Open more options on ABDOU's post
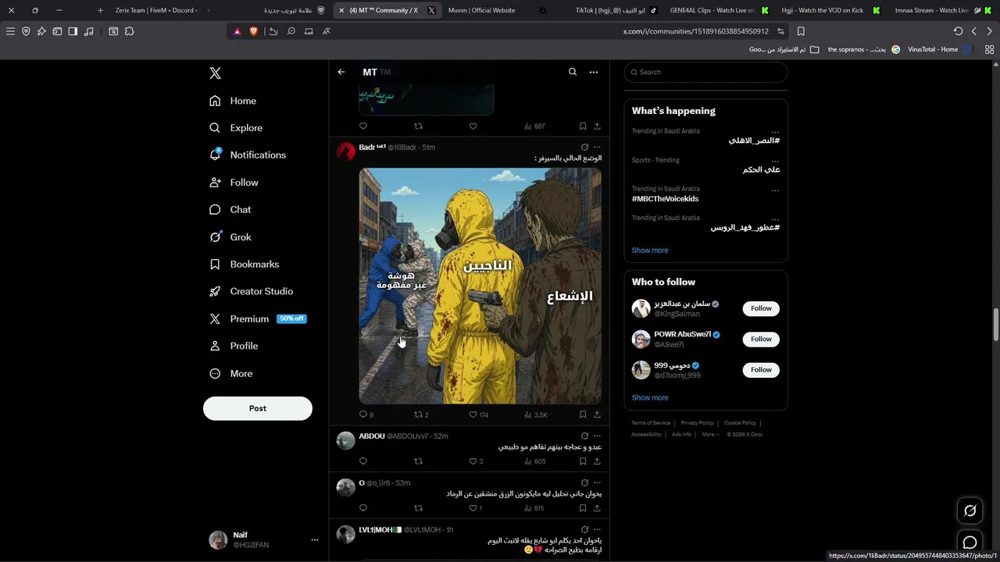Image resolution: width=1000 pixels, height=562 pixels. click(x=597, y=436)
